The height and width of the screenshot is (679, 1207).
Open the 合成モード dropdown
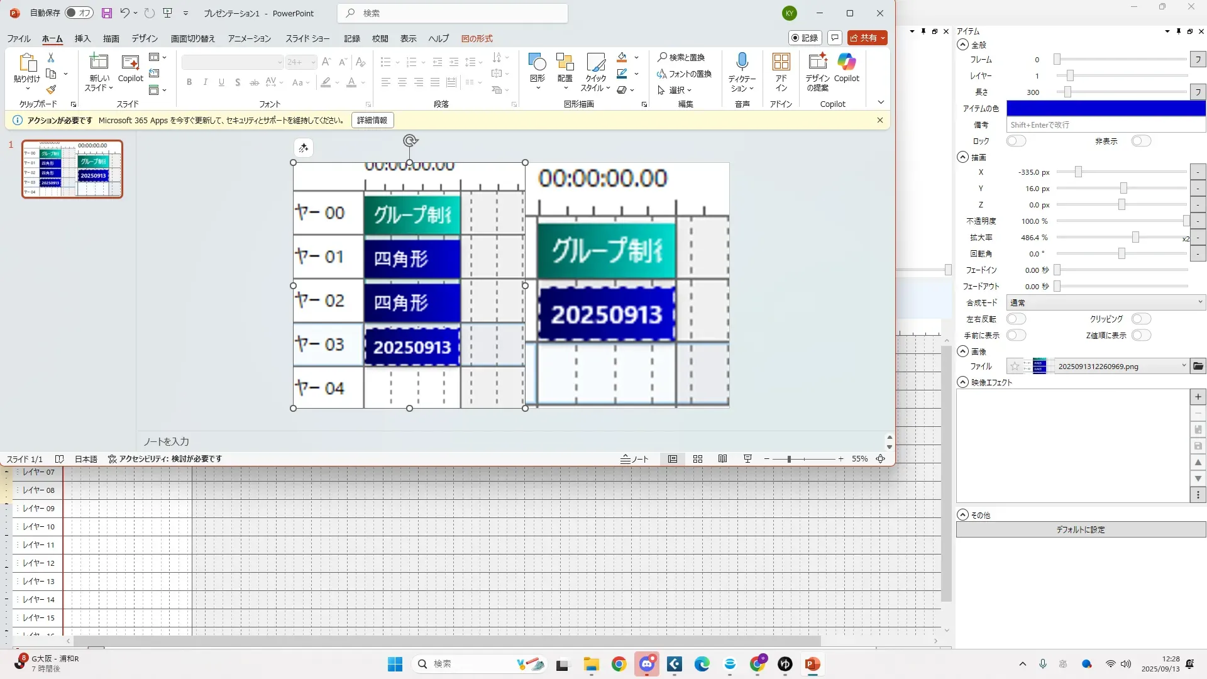[x=1106, y=302]
